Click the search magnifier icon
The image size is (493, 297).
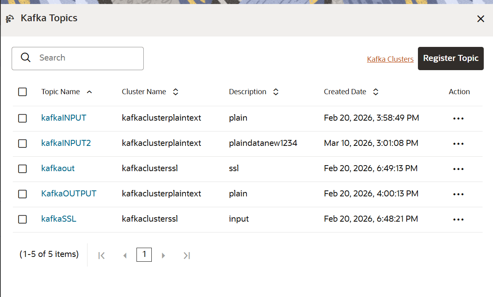tap(26, 57)
